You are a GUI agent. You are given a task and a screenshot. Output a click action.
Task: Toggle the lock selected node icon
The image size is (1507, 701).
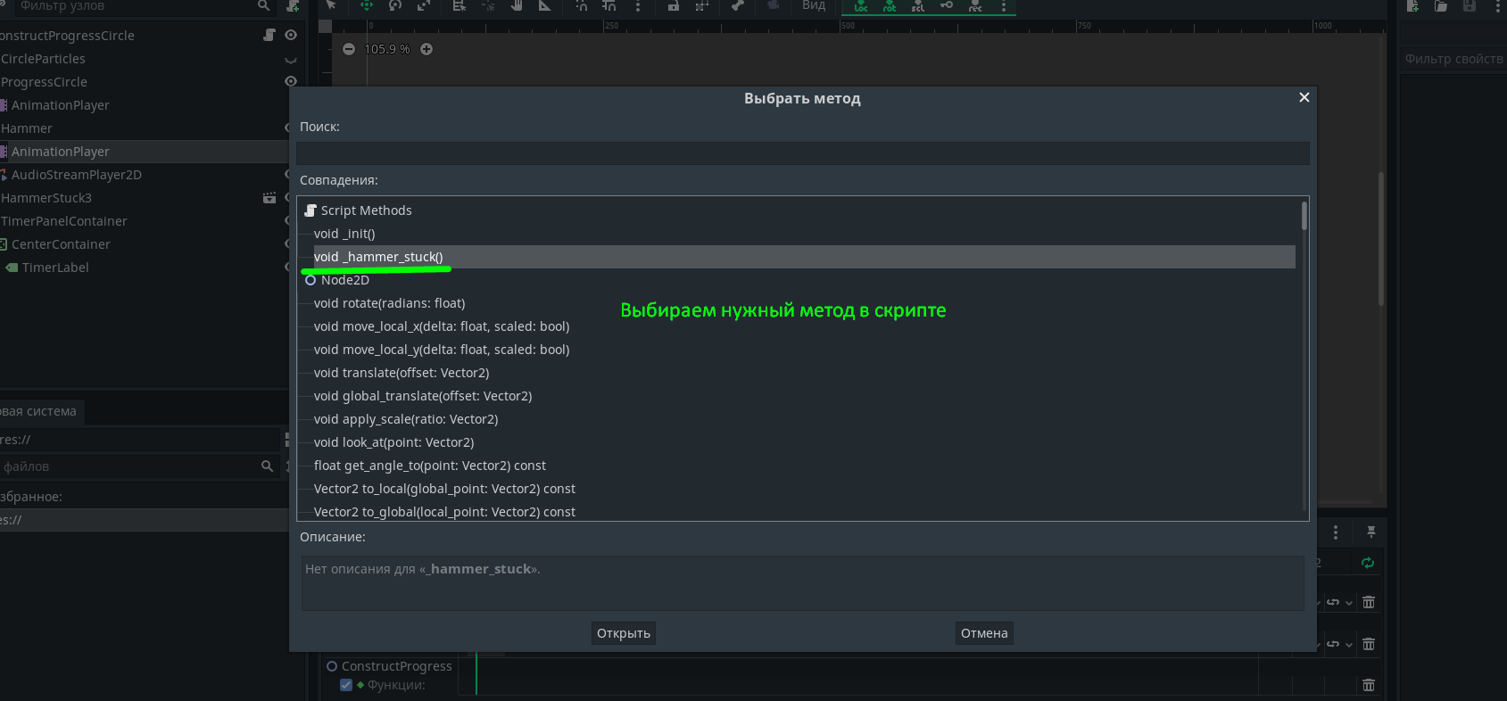coord(674,4)
